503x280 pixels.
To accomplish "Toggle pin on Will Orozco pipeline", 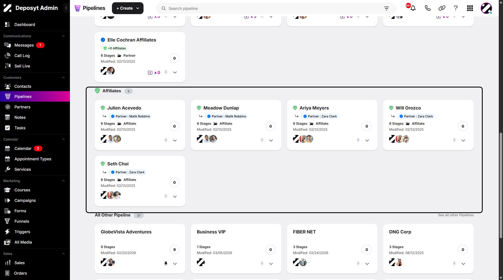I will coord(454,140).
